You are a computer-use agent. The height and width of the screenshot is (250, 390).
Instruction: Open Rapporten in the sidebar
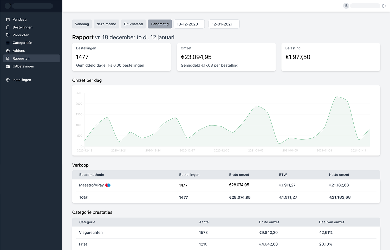[21, 59]
